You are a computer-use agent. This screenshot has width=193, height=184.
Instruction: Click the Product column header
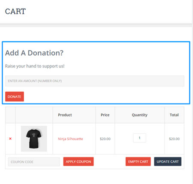click(x=65, y=115)
